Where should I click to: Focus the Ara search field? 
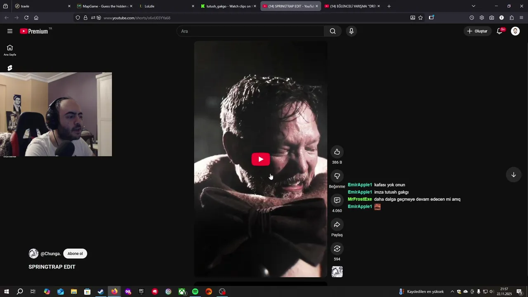pyautogui.click(x=250, y=31)
